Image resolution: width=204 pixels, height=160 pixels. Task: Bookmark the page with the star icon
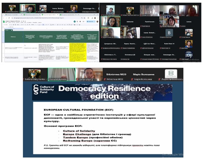84,18
